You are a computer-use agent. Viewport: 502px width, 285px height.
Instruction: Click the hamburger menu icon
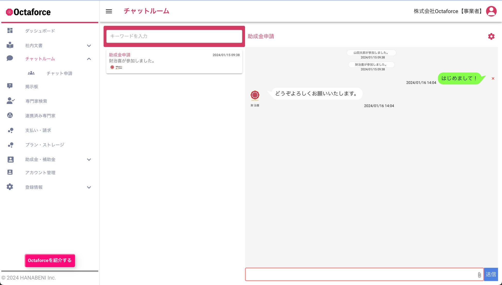click(x=109, y=11)
